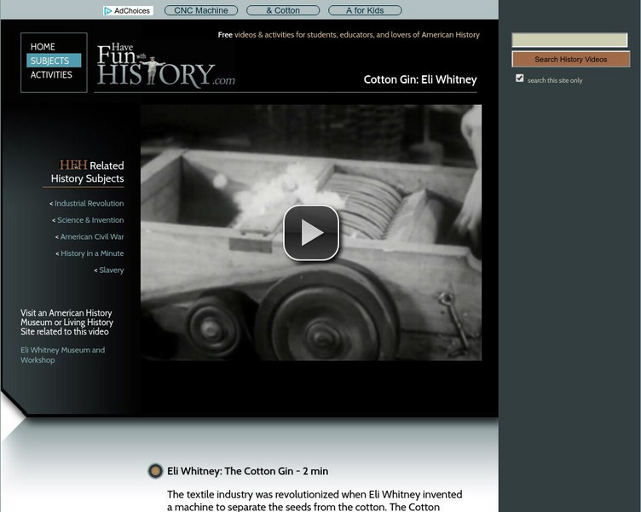Click the round bullet beside Eli Whitney title

155,471
